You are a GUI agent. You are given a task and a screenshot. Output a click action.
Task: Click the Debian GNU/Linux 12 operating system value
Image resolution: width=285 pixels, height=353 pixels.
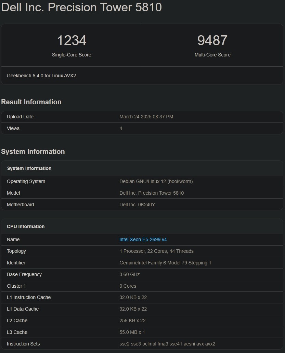pos(156,181)
